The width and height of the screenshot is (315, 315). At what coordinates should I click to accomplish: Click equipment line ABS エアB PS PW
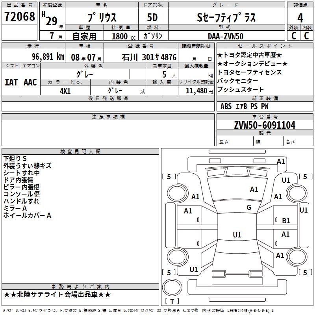pyautogui.click(x=244, y=106)
